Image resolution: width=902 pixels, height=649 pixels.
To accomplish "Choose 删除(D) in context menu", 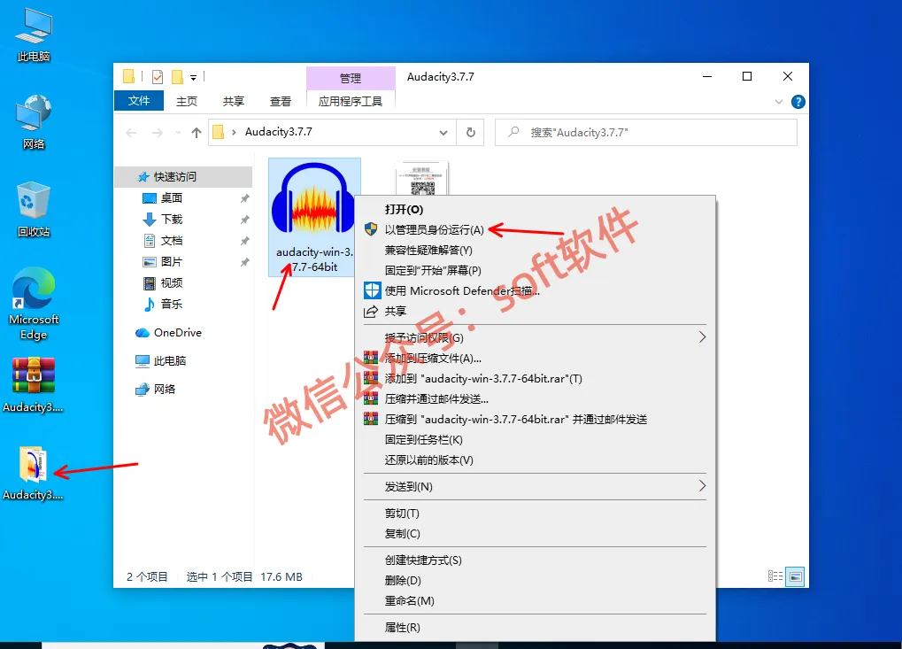I will point(535,581).
